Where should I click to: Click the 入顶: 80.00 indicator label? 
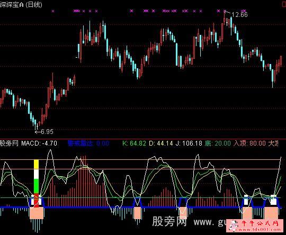pyautogui.click(x=249, y=143)
